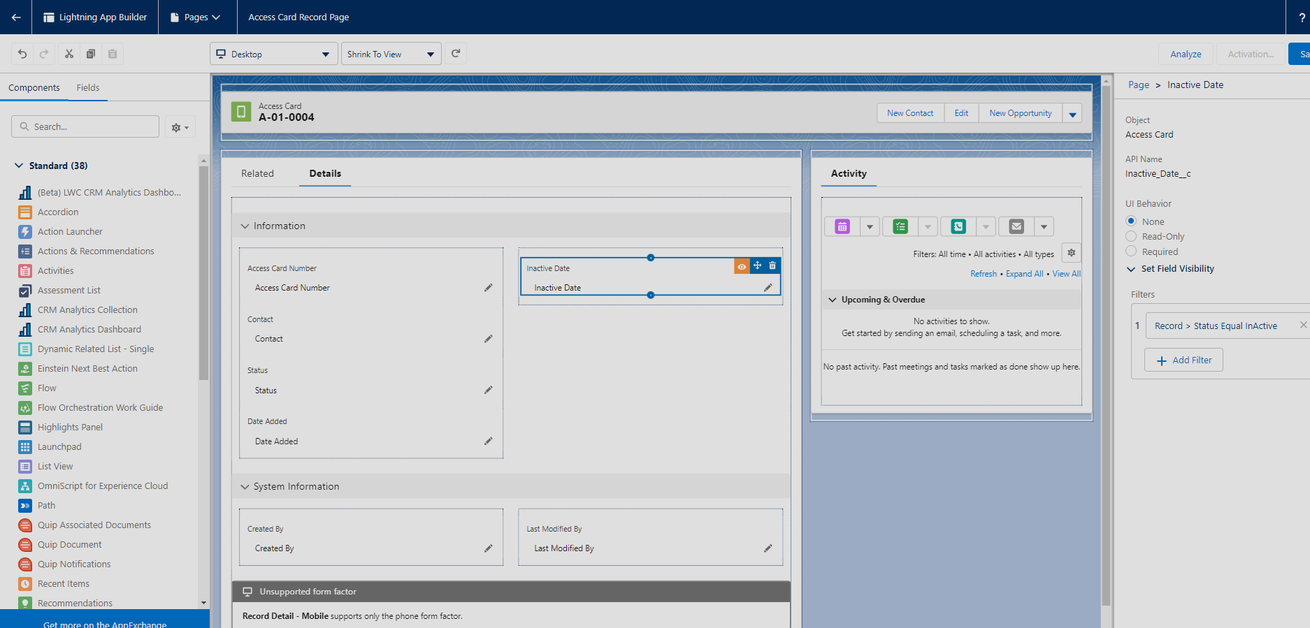The width and height of the screenshot is (1310, 628).
Task: Copy the selected component
Action: [91, 54]
